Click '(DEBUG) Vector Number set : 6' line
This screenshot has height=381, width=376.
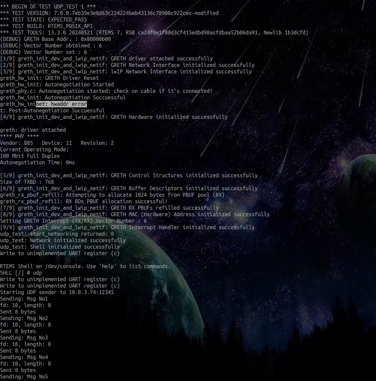tap(43, 52)
